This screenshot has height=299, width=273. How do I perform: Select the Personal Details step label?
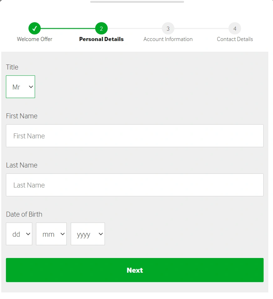click(x=101, y=39)
